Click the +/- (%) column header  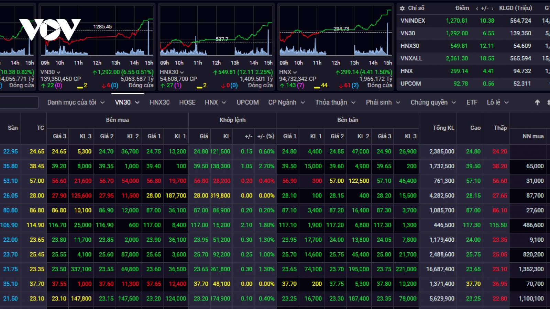(x=266, y=136)
